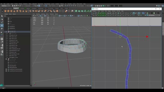Click the yellow pivot circle in UV Editor
Viewport: 164px width, 92px height.
120,37
